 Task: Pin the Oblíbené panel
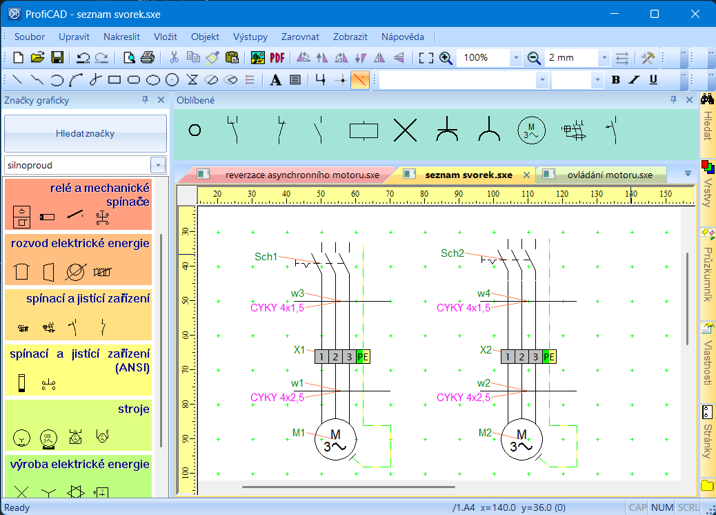coord(673,99)
